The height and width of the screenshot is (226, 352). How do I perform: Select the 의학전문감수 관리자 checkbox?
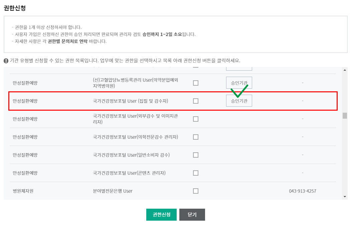pos(196,137)
